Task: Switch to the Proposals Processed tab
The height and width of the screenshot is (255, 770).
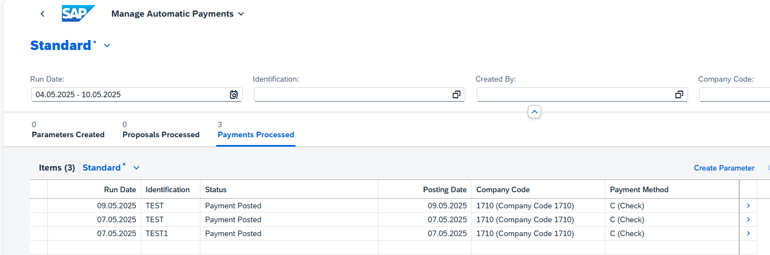Action: (161, 130)
